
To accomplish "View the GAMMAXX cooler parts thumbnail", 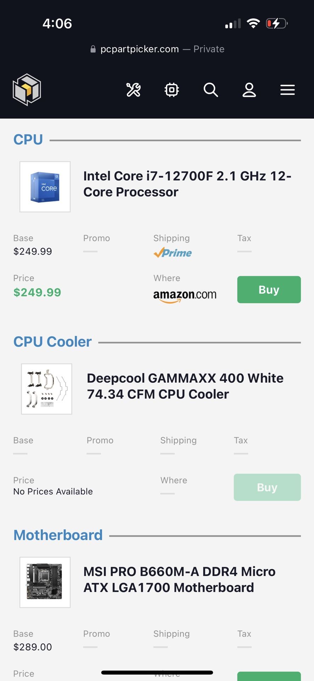I will tap(46, 389).
